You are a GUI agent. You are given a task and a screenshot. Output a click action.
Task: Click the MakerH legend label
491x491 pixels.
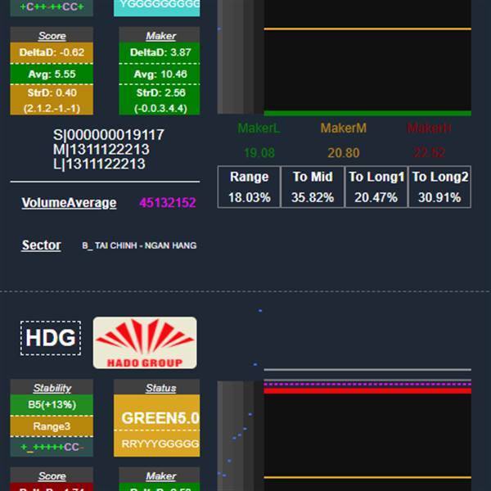coord(429,128)
